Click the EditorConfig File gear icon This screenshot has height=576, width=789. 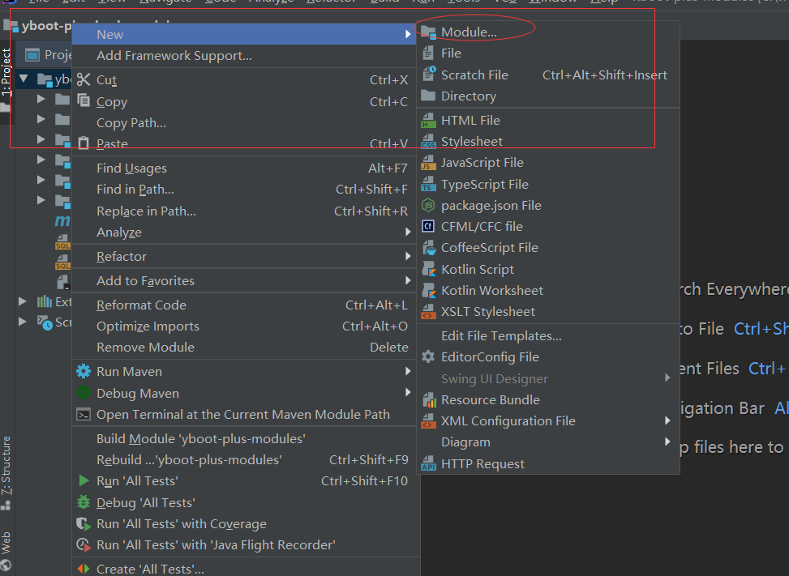click(428, 356)
